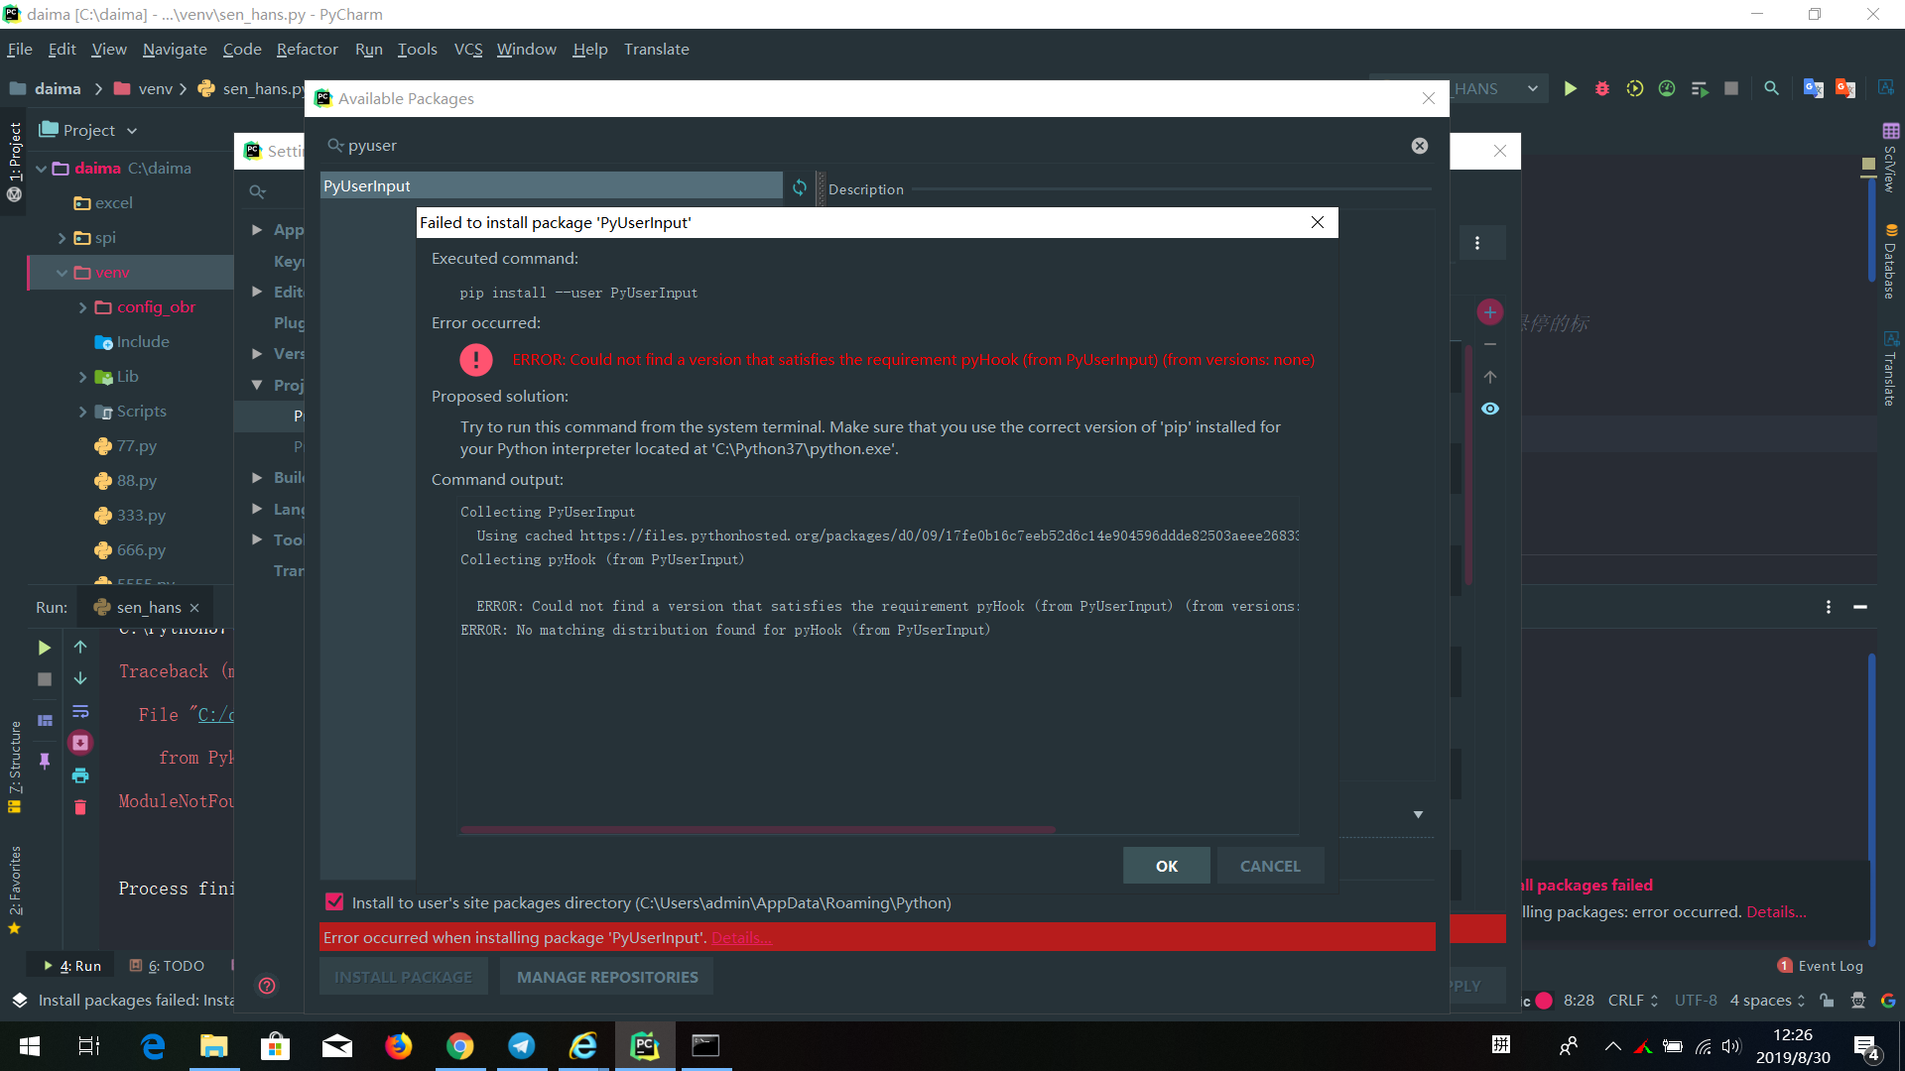Run with coverage from the toolbar
Image resolution: width=1905 pixels, height=1071 pixels.
(1635, 89)
